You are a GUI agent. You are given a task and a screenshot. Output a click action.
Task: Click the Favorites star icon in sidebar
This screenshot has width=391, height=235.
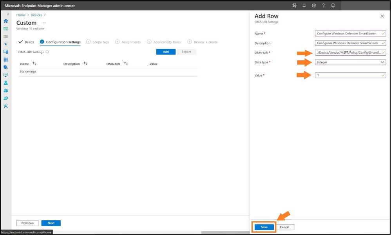[6, 44]
